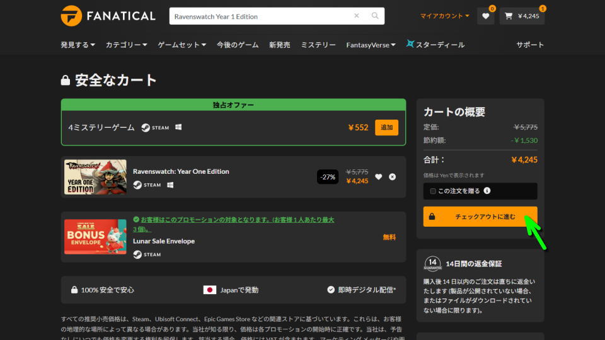
Task: Click 節約額 savings -¥1,530 value
Action: 524,140
